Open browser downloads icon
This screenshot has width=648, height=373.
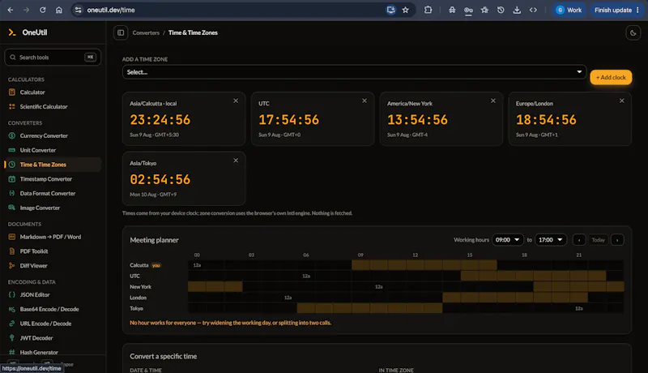point(517,10)
